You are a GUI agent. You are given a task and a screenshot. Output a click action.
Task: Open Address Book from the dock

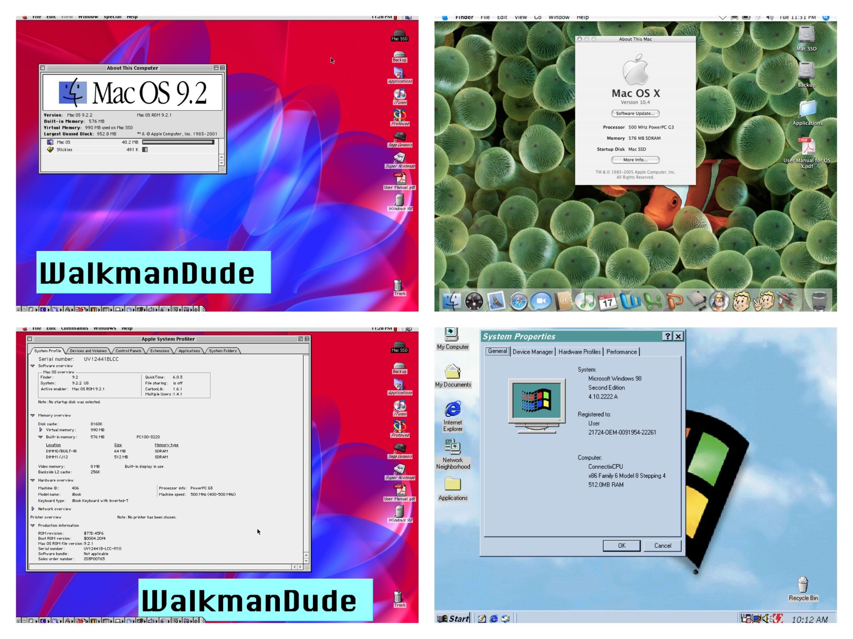point(563,301)
